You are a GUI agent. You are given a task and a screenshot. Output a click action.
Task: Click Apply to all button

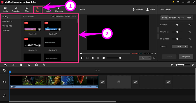(x=186, y=57)
